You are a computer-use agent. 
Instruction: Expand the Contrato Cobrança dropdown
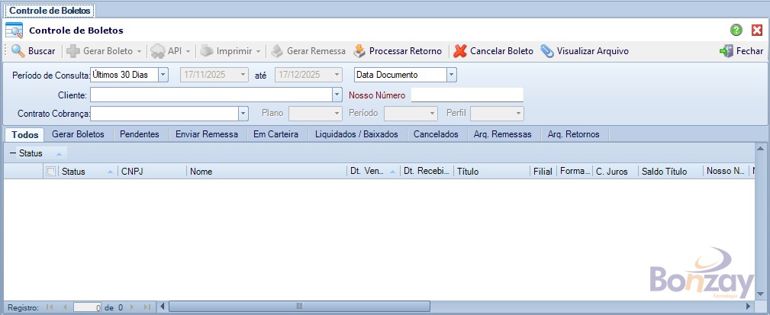(243, 114)
